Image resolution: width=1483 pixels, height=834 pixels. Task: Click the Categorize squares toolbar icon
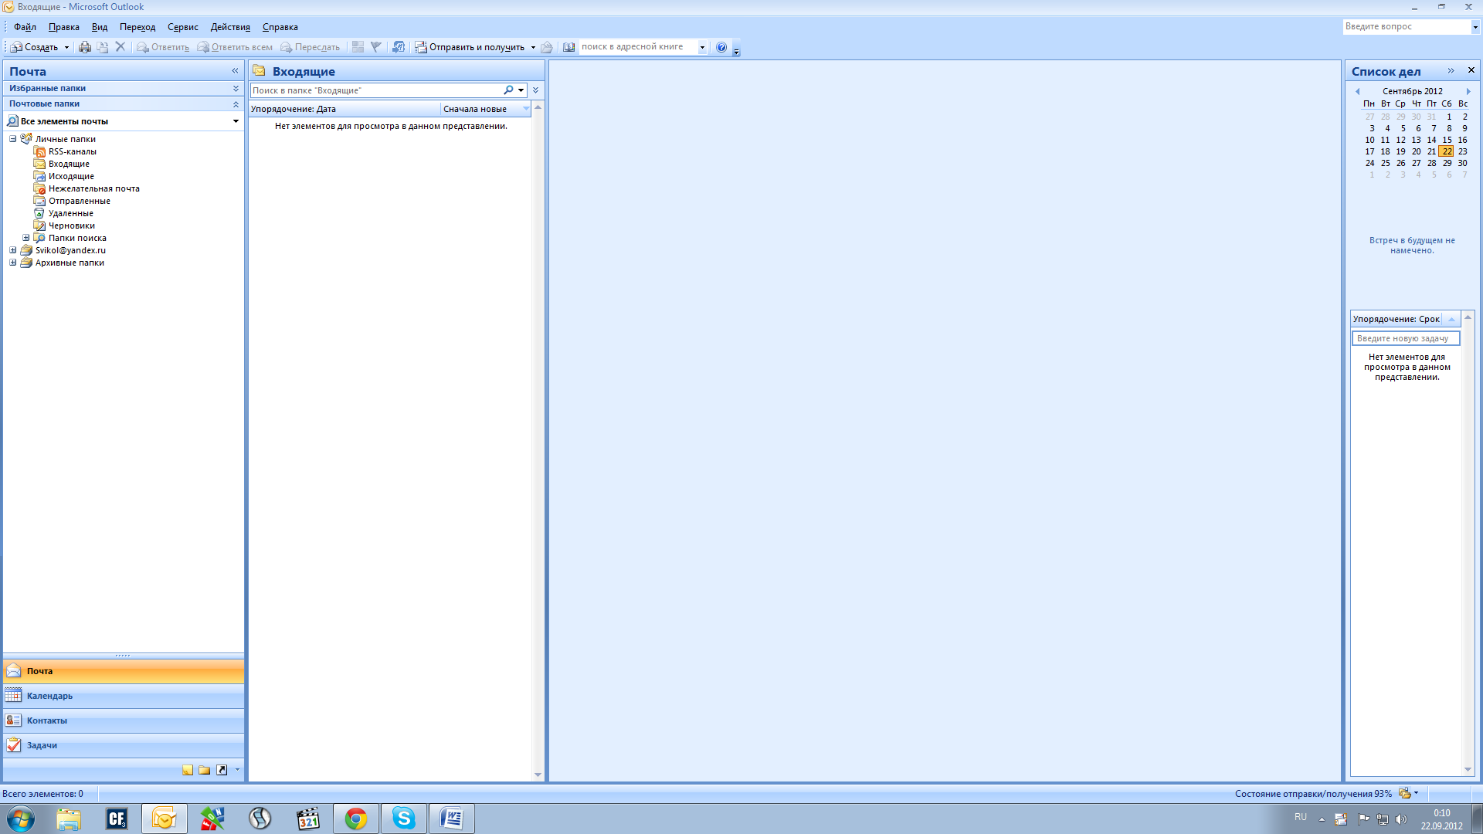pos(358,47)
